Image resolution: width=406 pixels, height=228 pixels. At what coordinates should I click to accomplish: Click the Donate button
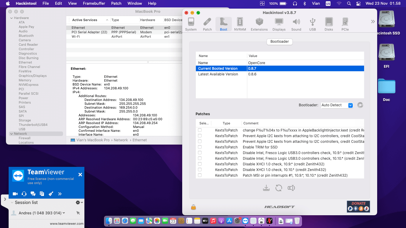pos(358,206)
